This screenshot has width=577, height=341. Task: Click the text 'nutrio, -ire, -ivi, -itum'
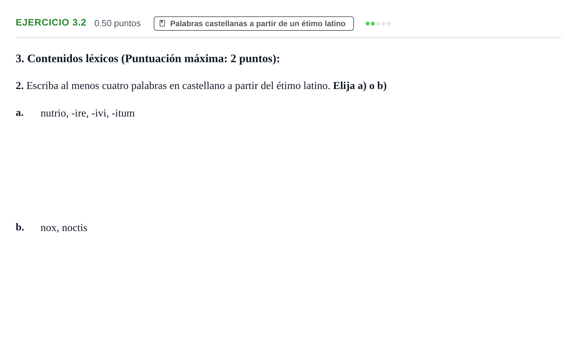click(x=88, y=113)
